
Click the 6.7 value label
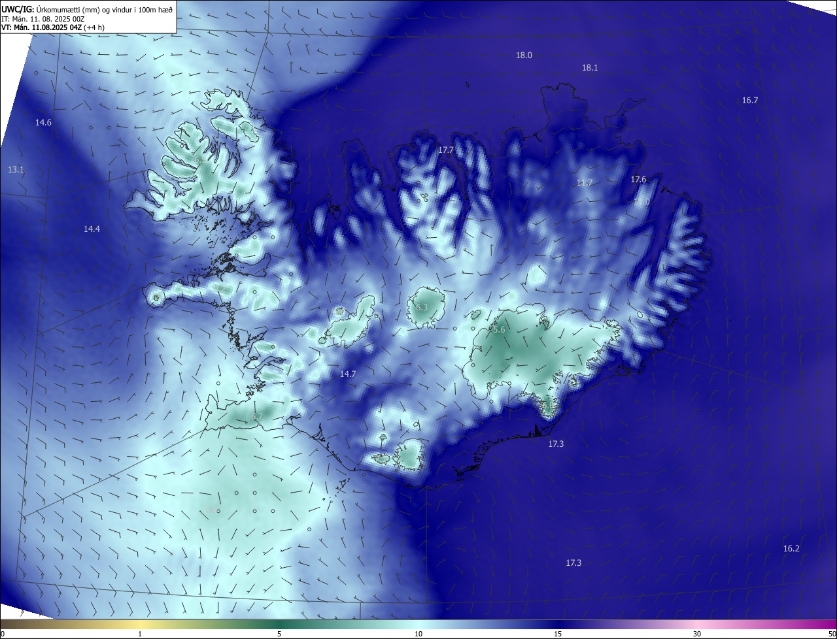tap(257, 417)
